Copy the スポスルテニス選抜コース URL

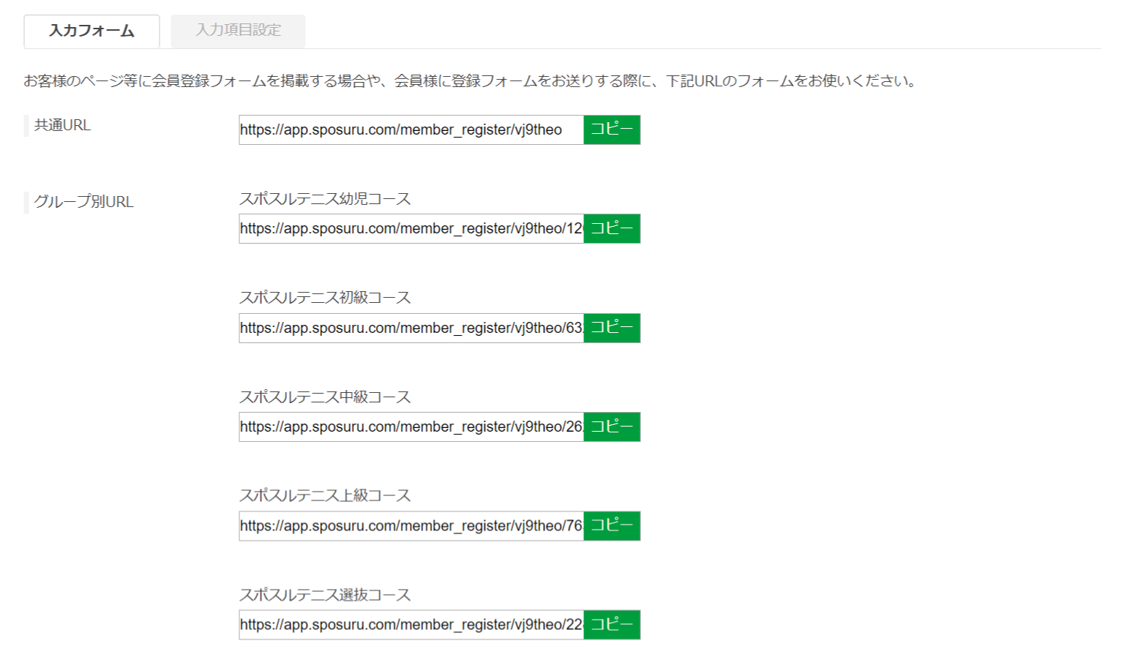click(612, 625)
